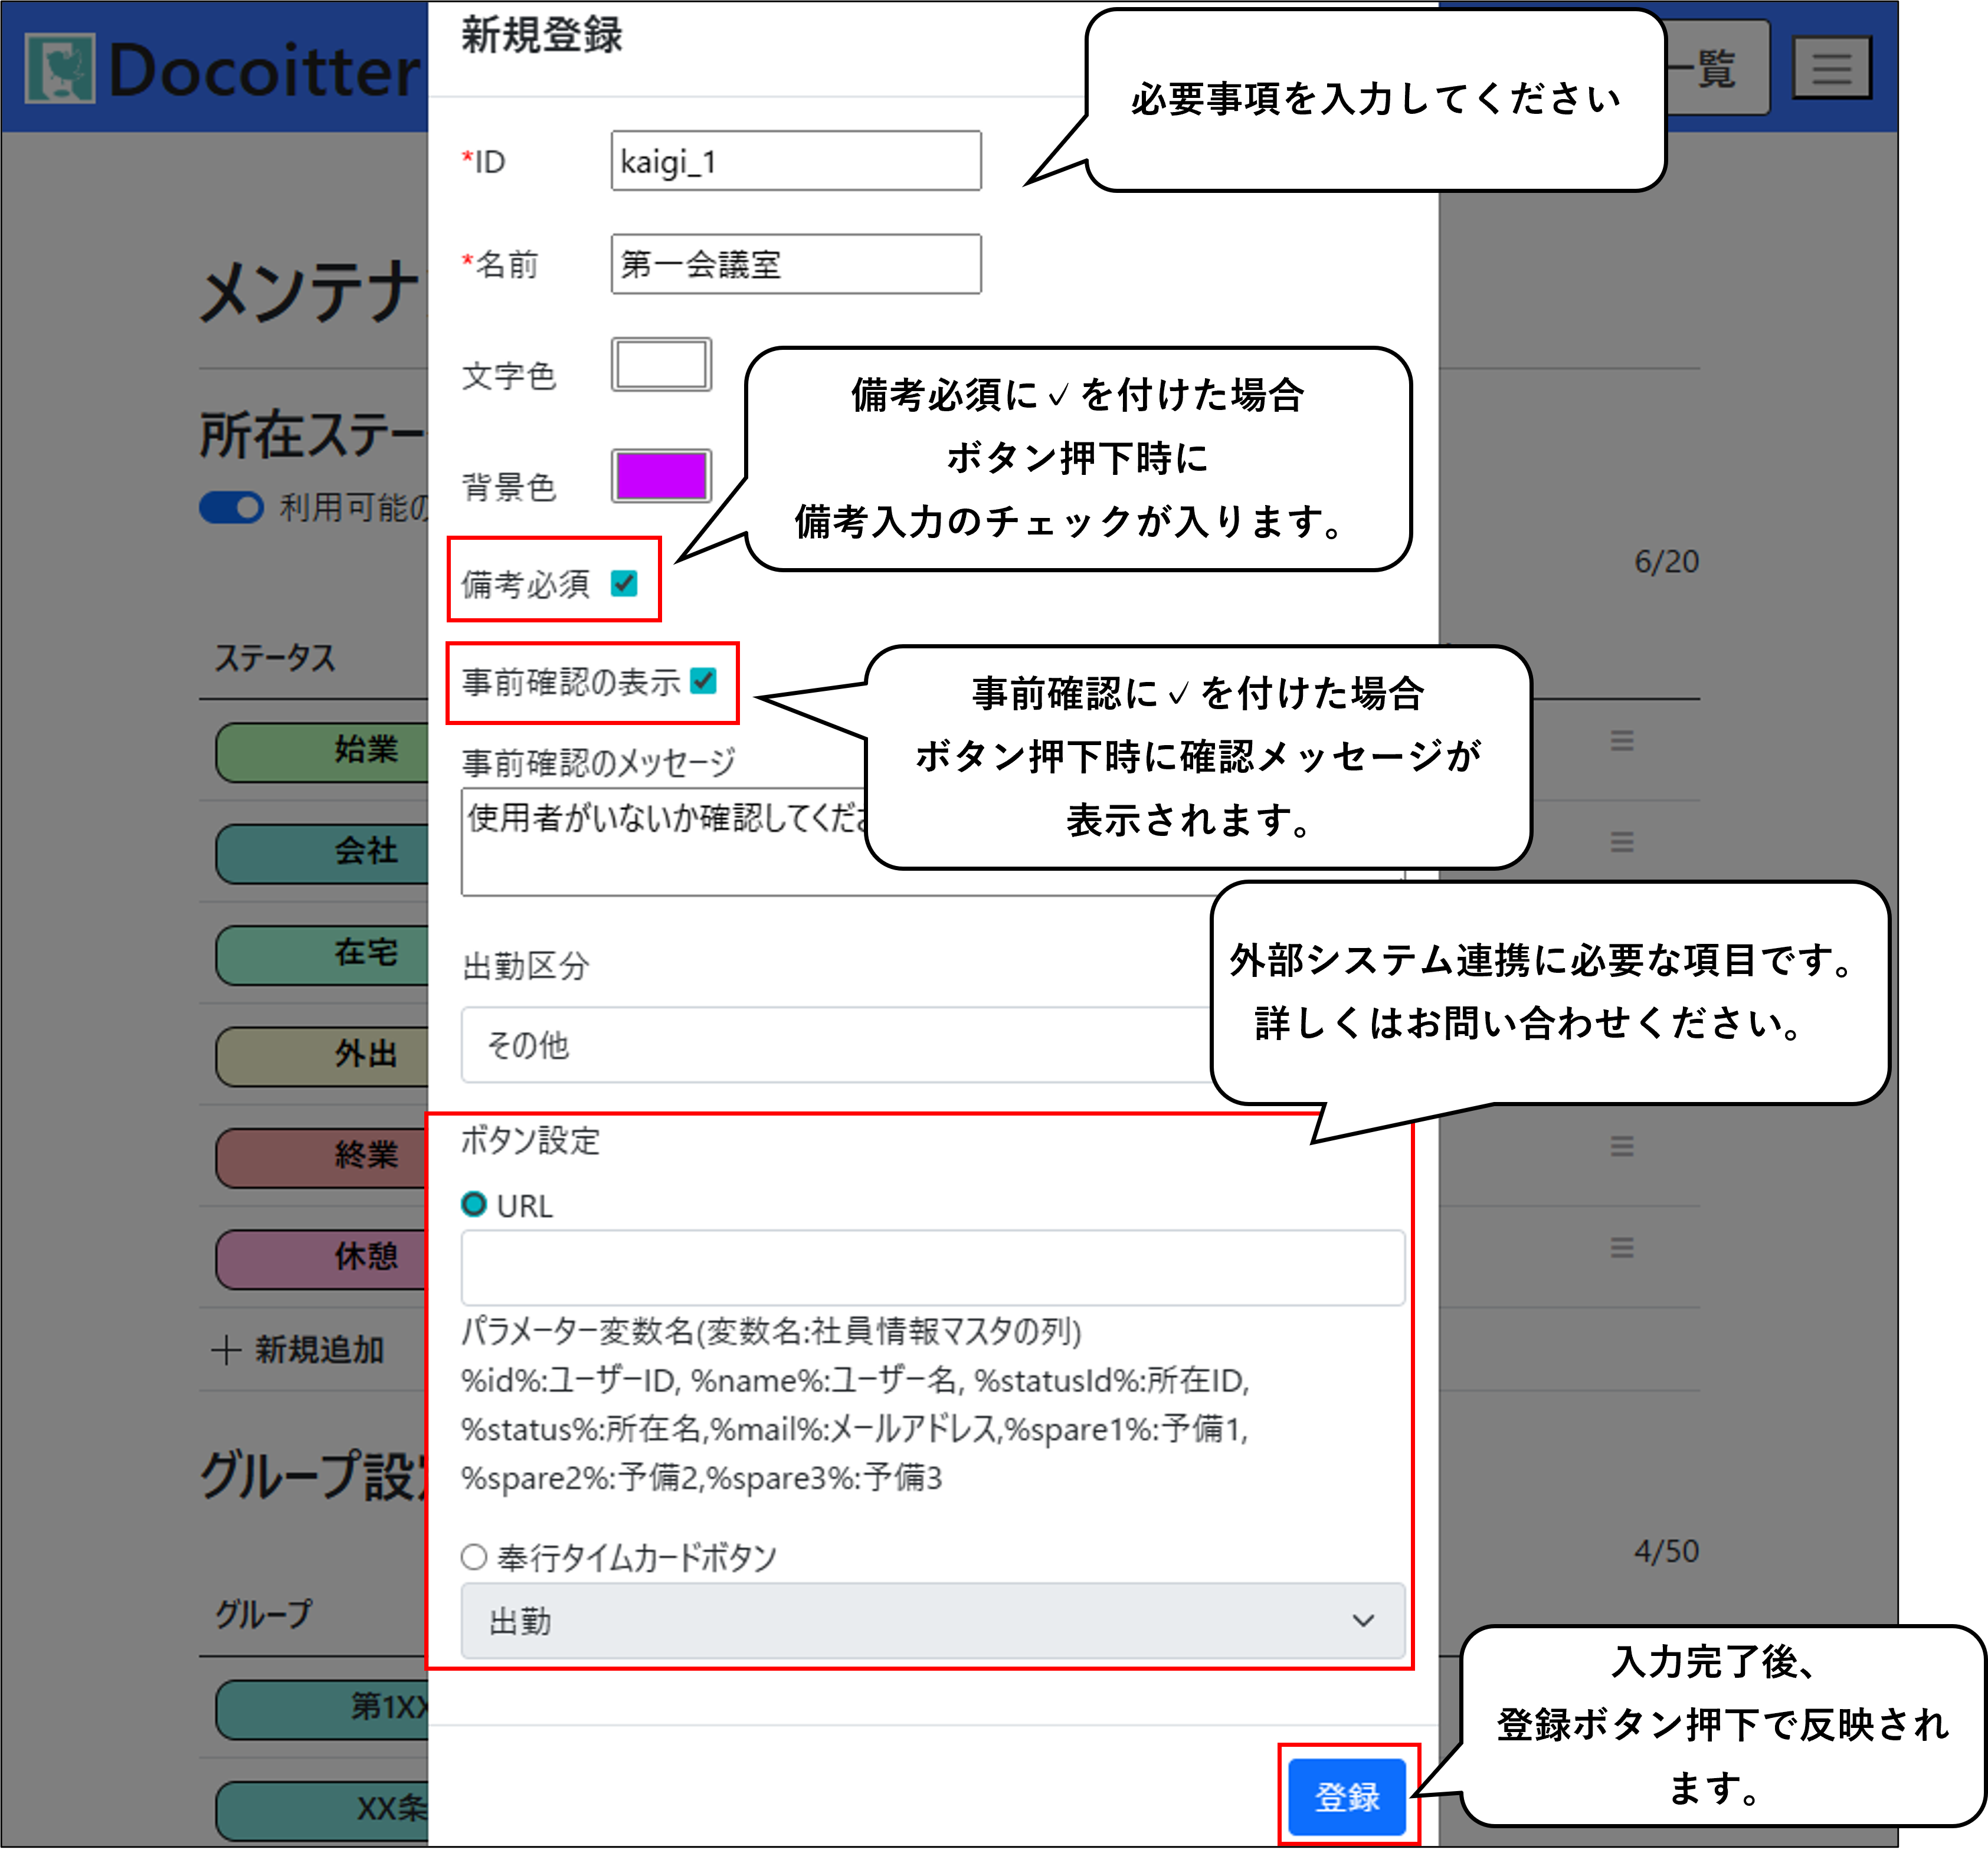Click the plus icon for 新規追加

point(226,1350)
